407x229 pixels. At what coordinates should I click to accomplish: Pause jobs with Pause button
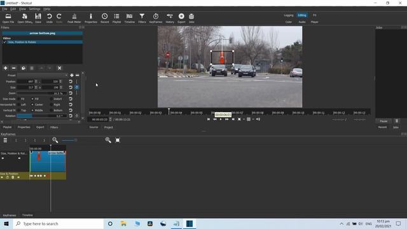click(383, 121)
